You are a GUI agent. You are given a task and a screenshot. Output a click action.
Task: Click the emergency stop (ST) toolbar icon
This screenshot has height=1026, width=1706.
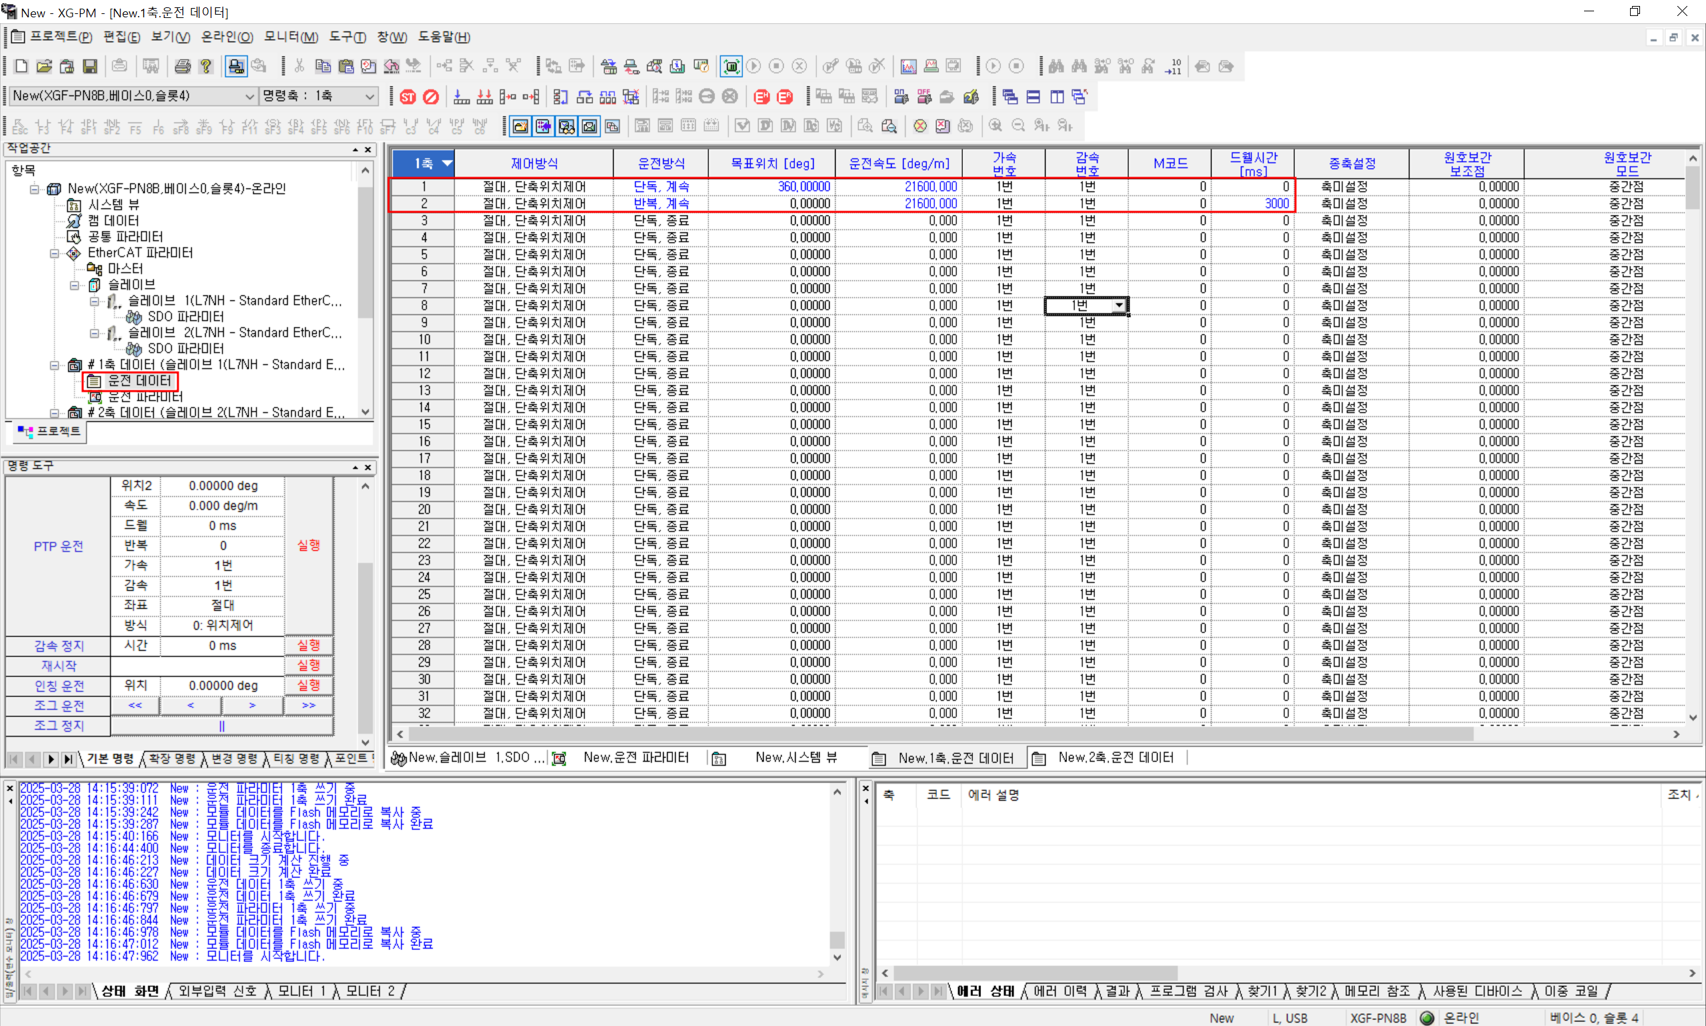click(x=408, y=96)
